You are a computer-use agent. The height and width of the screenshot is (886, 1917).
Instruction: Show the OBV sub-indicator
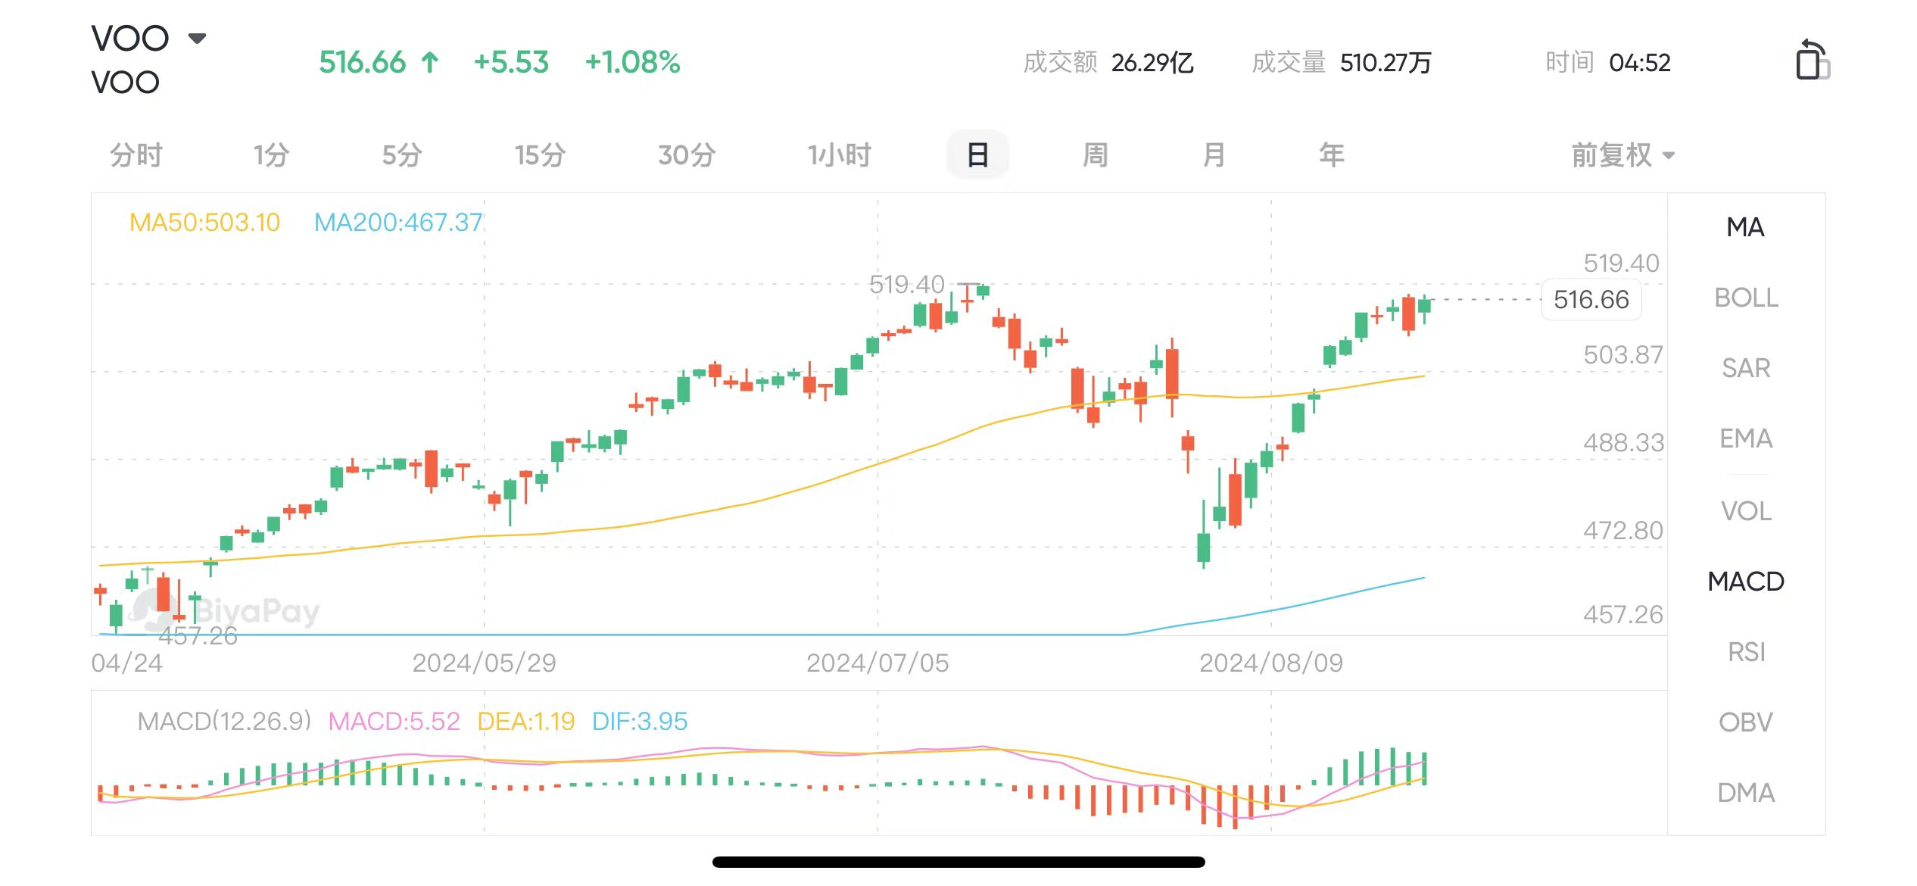(x=1746, y=722)
